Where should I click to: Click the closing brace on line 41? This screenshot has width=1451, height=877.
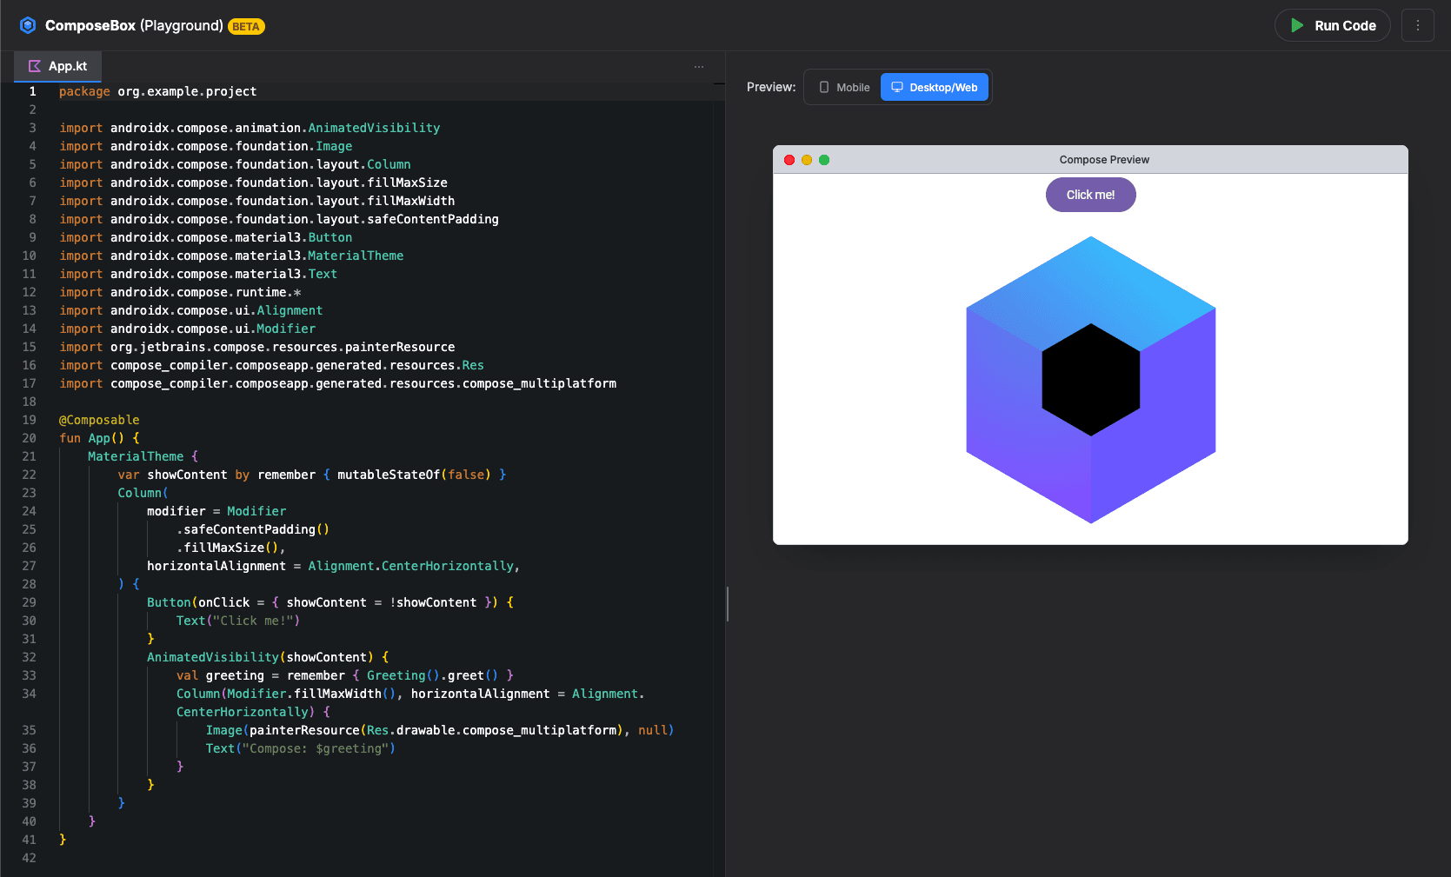coord(63,840)
